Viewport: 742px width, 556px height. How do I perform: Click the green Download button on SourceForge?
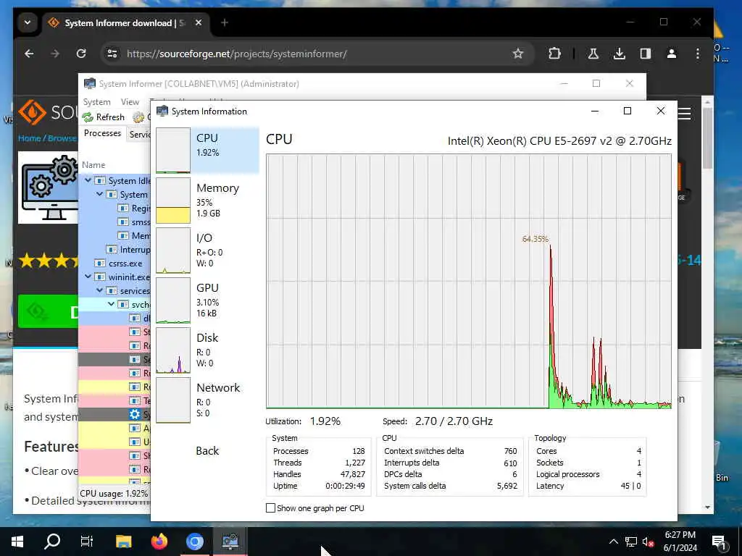pos(48,311)
